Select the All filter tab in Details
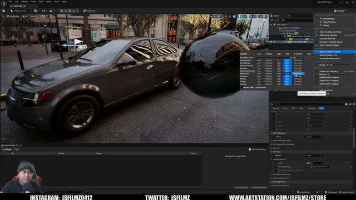The width and height of the screenshot is (356, 200). [x=322, y=108]
